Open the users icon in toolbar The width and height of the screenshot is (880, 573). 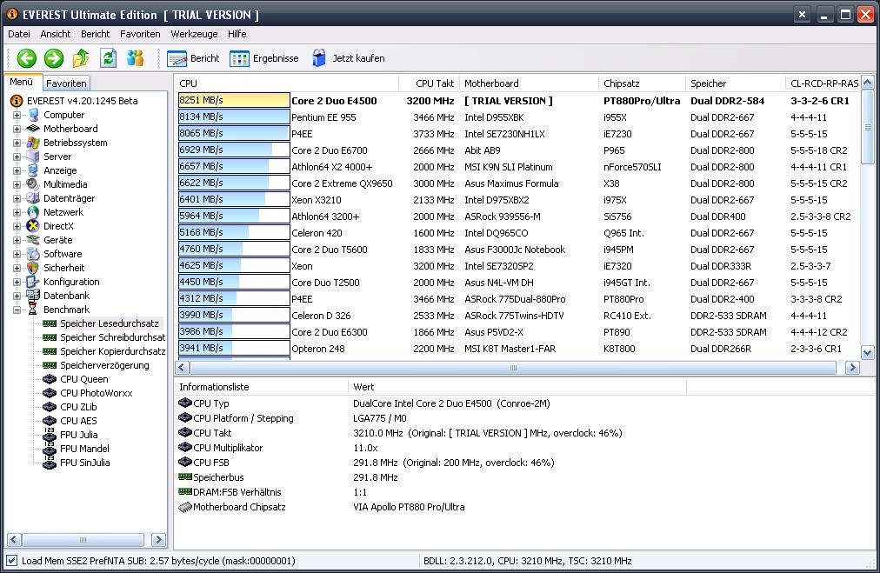pos(136,57)
